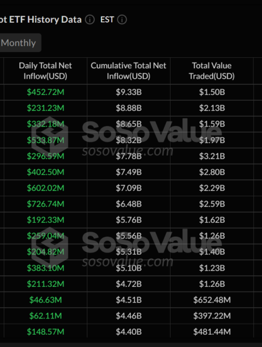Viewport: 262px width, 347px height.
Task: Click the $3.21B total value traded cell
Action: (x=212, y=156)
